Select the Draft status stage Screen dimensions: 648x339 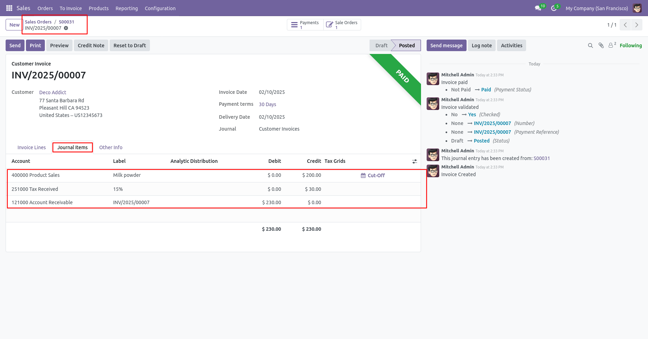pos(381,46)
